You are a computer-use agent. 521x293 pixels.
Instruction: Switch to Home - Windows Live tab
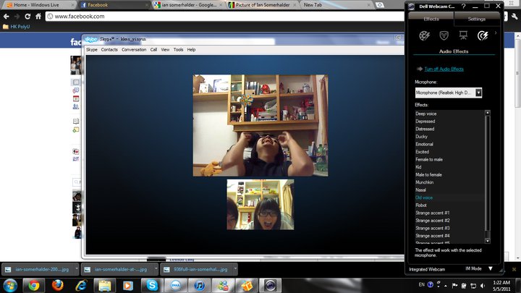(x=41, y=5)
